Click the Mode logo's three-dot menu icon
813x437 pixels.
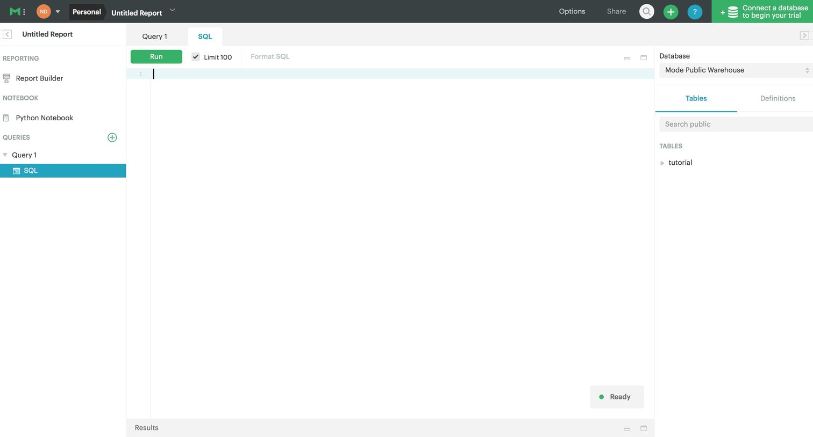coord(24,12)
